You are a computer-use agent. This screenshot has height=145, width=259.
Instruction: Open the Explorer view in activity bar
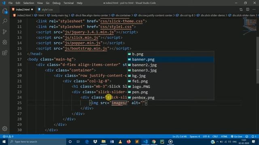(5, 11)
